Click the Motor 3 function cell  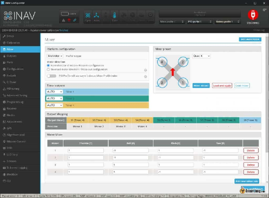pos(121,126)
